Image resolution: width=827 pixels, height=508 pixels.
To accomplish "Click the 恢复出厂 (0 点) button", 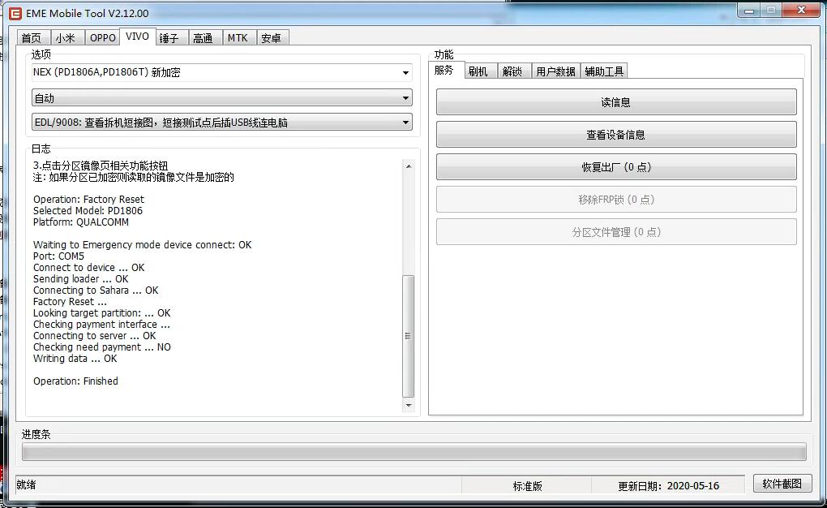I will 616,167.
